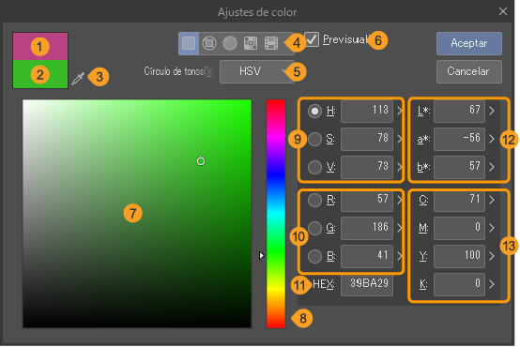
Task: Open the HSV color circle dropdown
Action: pos(256,71)
